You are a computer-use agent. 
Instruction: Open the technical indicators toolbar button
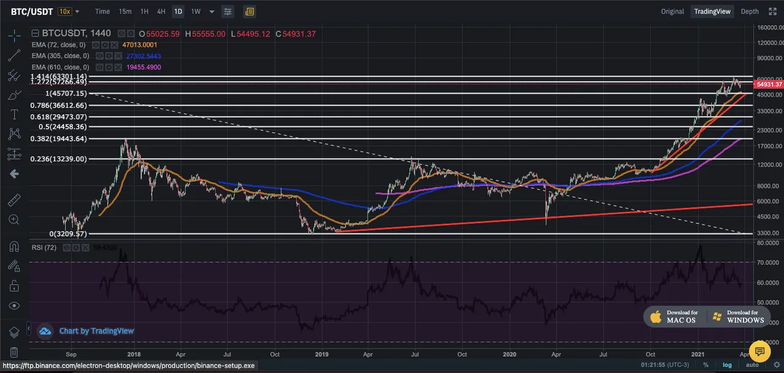[x=228, y=11]
